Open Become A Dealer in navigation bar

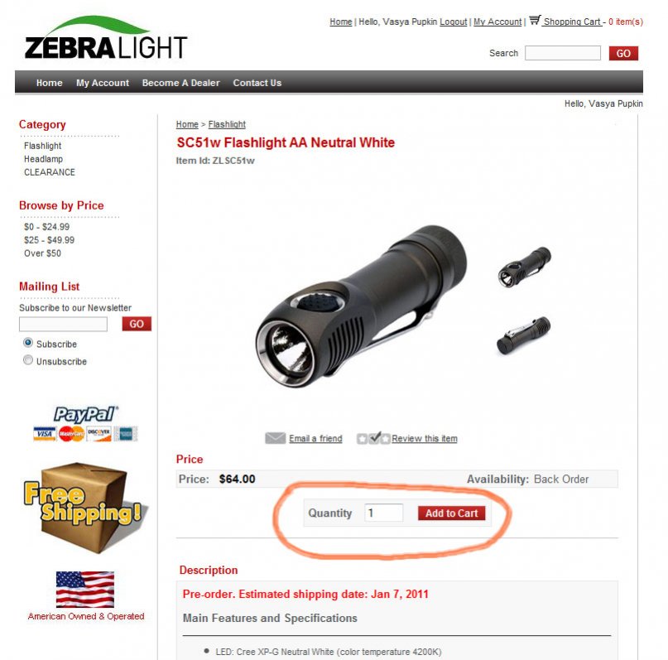tap(181, 83)
